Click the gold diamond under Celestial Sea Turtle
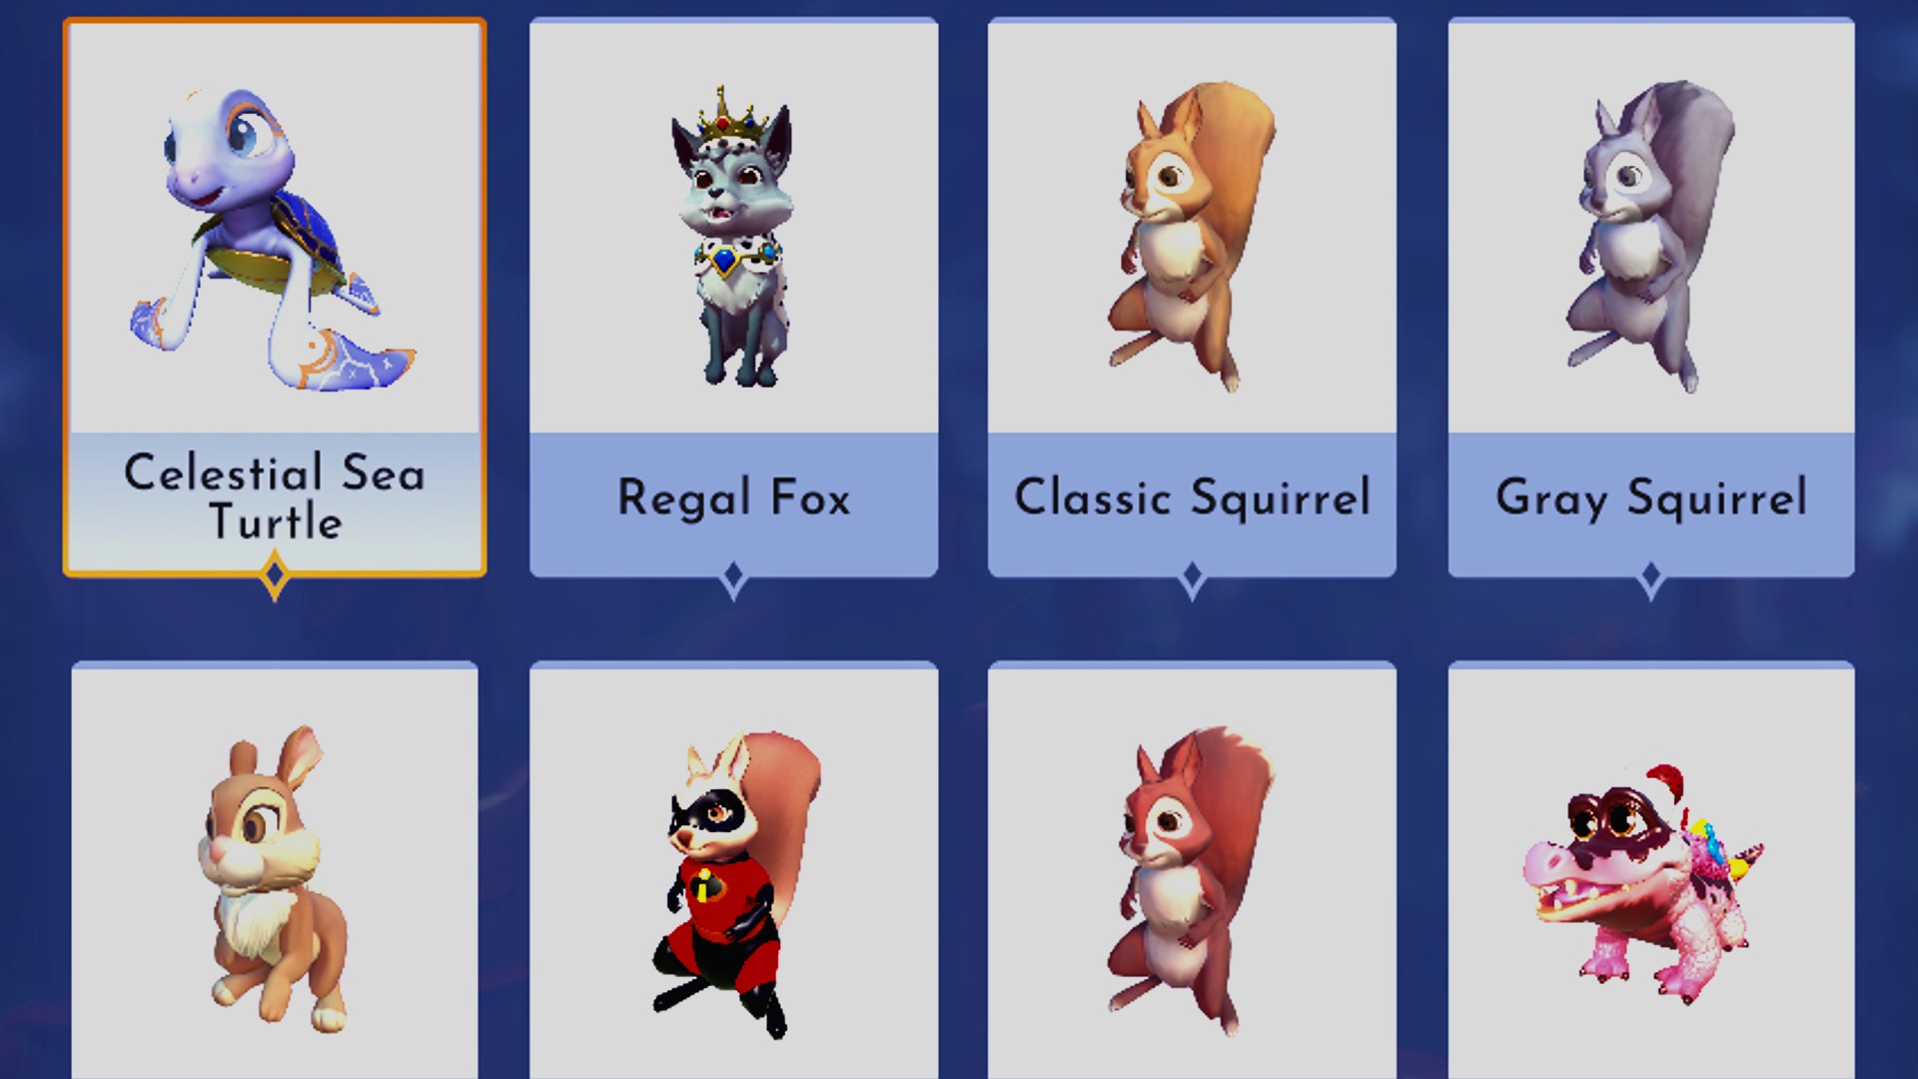This screenshot has width=1918, height=1079. click(275, 577)
